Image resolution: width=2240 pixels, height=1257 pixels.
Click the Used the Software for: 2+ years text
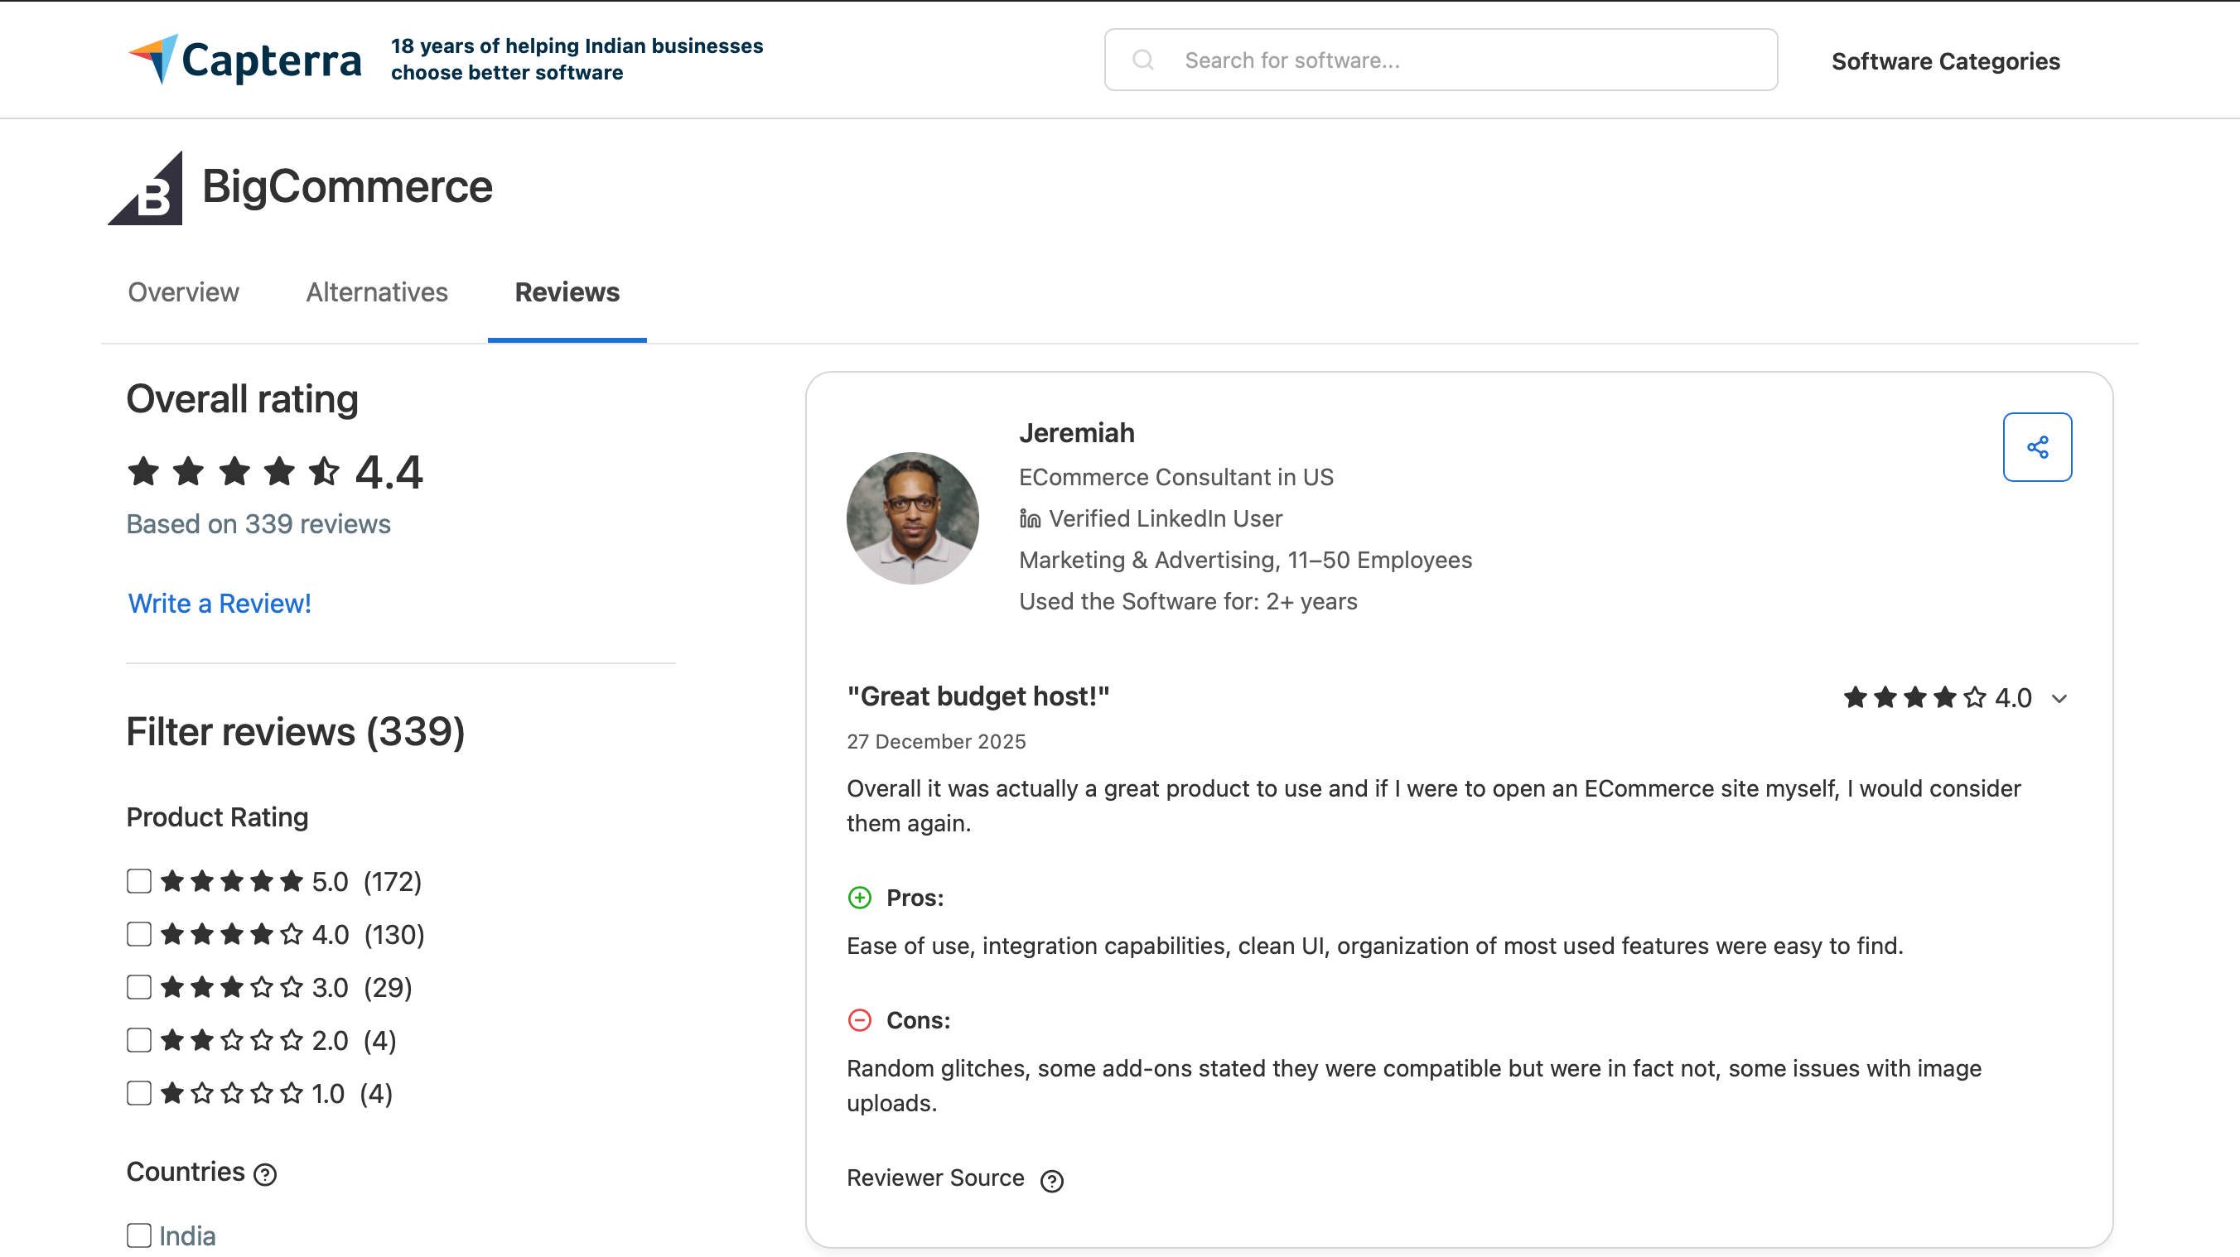(x=1188, y=600)
